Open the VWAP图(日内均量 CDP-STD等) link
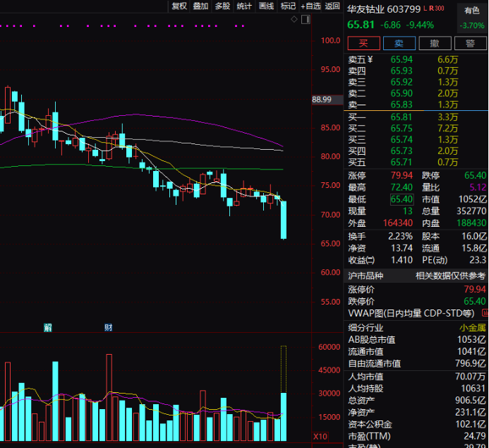Viewport: 489px width, 448px height. [411, 313]
